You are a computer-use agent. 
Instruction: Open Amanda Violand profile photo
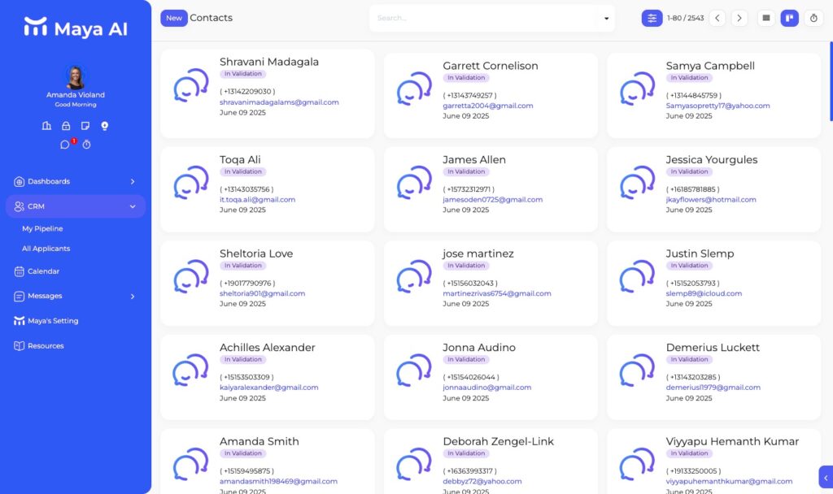pos(76,77)
